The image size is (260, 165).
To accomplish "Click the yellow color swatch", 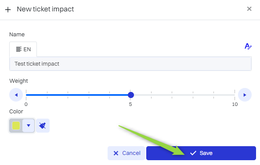I will [x=16, y=126].
